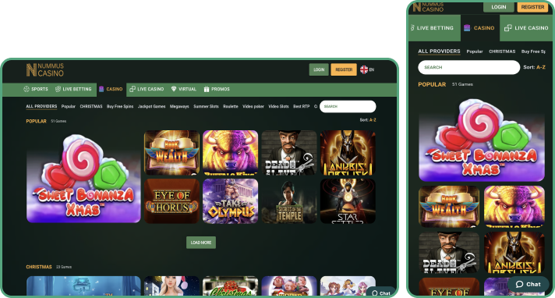Viewport: 555px width, 298px height.
Task: Click the Register button in mobile view
Action: point(532,7)
